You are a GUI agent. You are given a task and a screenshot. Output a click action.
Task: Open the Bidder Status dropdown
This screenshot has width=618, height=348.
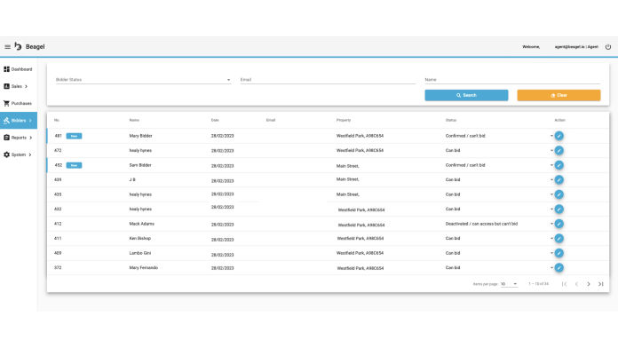tap(144, 80)
